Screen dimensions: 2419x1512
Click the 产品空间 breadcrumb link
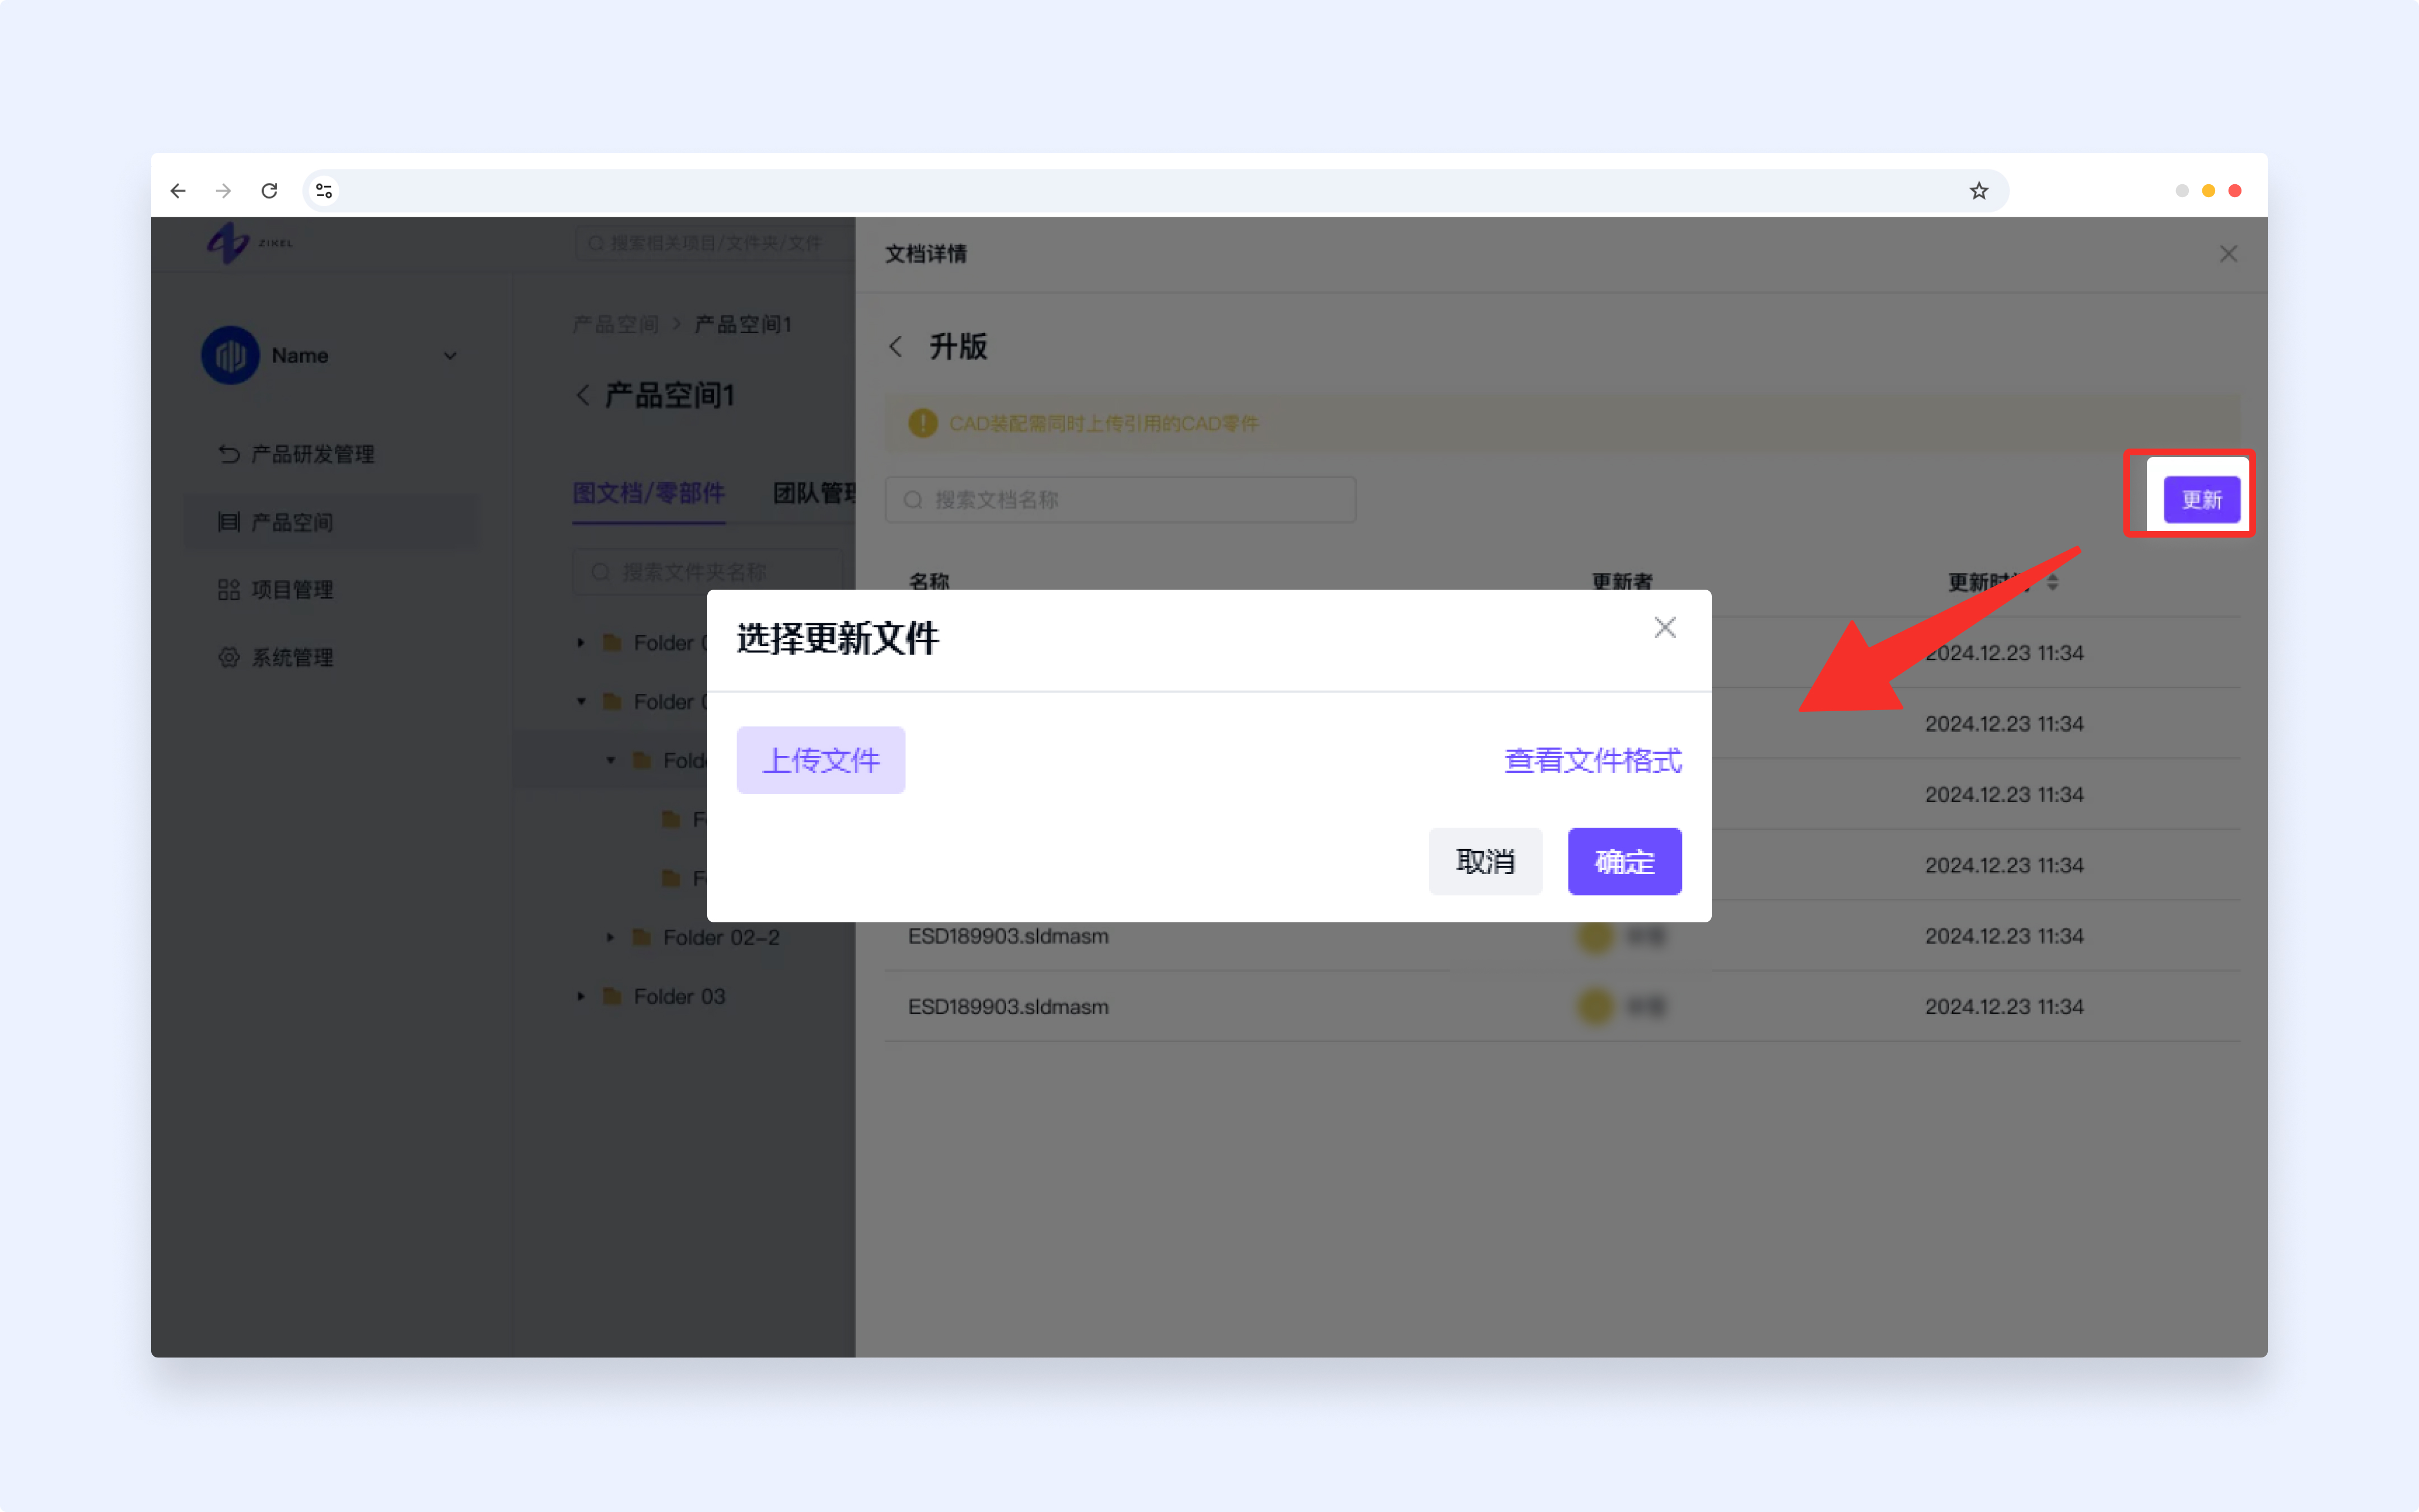[616, 324]
